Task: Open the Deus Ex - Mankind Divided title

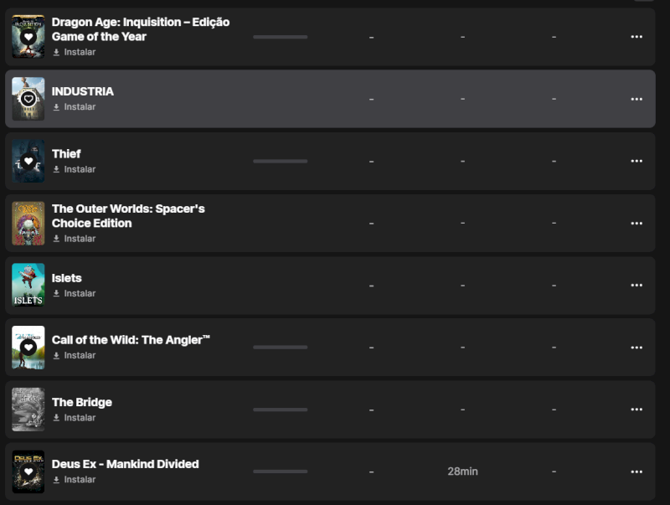Action: pos(126,464)
